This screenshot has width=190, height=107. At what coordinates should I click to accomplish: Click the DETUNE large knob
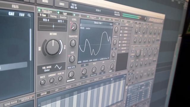pos(53,47)
